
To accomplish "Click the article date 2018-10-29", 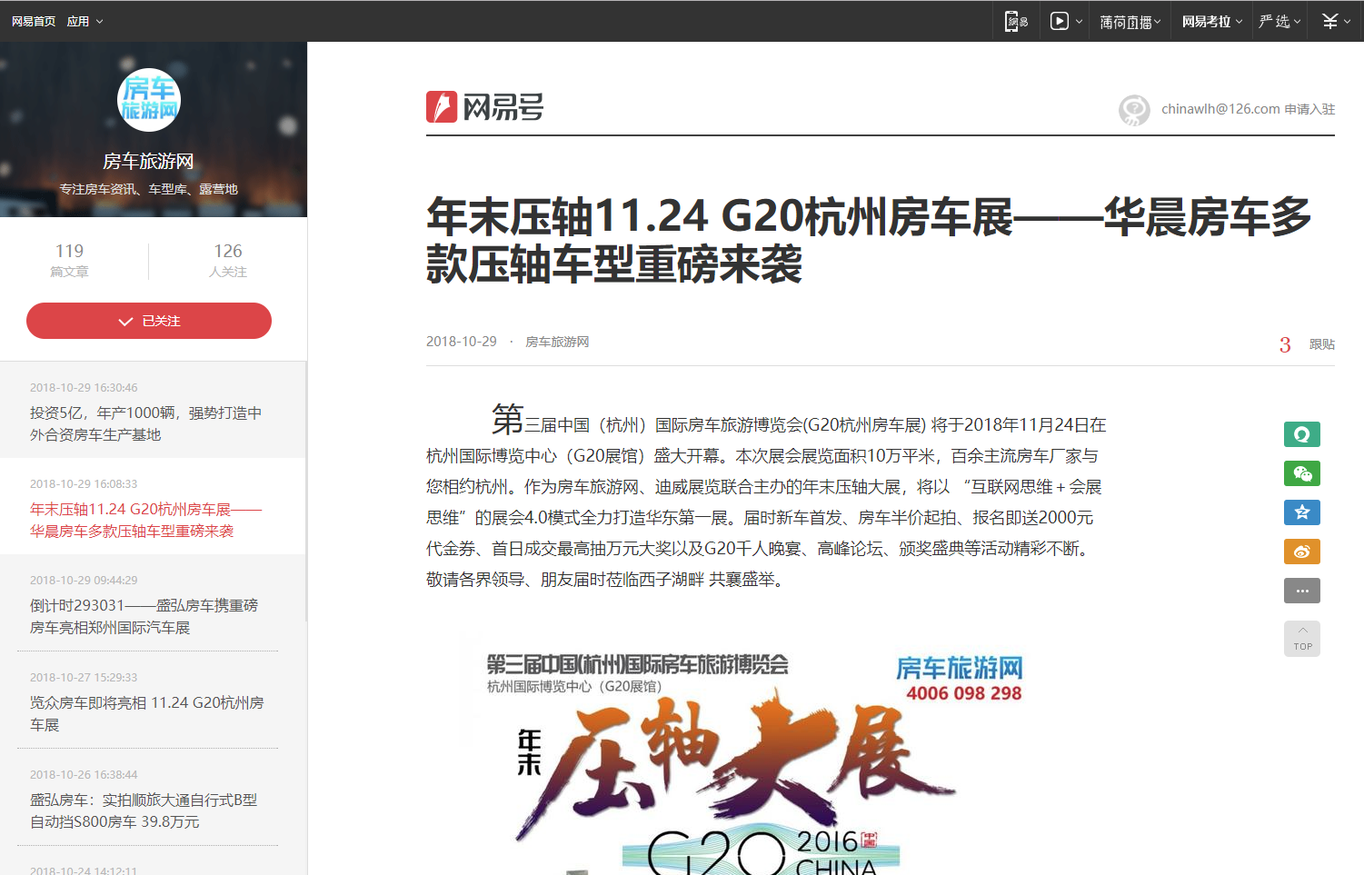I will (462, 342).
